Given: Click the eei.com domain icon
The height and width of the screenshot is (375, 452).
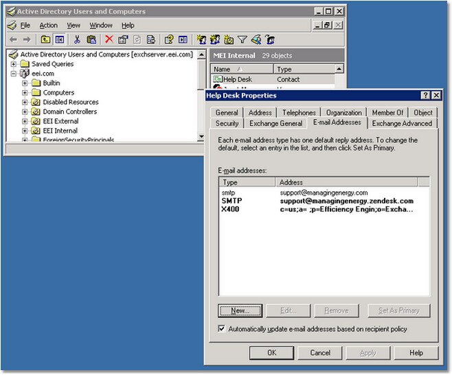Looking at the screenshot, I should [x=25, y=74].
